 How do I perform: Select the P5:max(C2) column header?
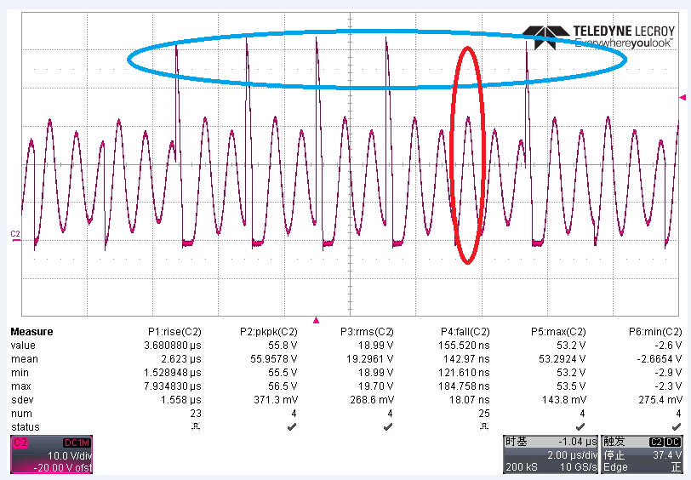[x=558, y=331]
